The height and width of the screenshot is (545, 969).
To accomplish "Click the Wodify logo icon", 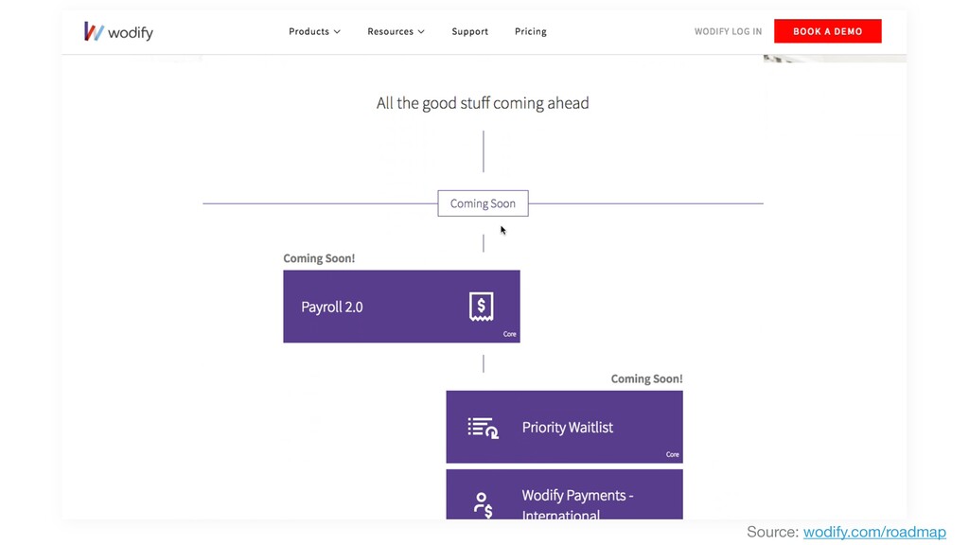I will pyautogui.click(x=94, y=31).
